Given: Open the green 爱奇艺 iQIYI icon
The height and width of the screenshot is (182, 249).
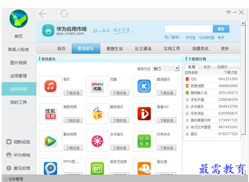Looking at the screenshot, I should click(97, 168).
